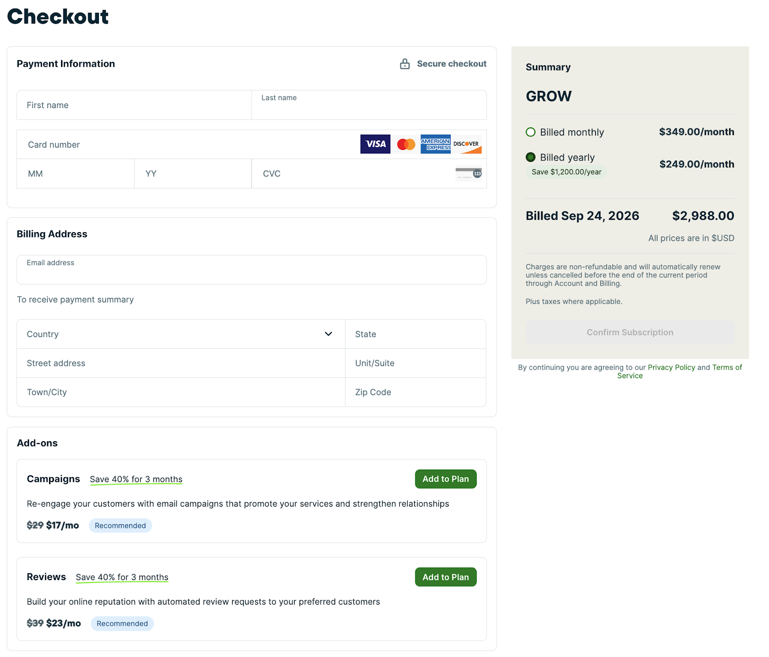The width and height of the screenshot is (769, 657).
Task: Click the CVC card hint icon
Action: pos(469,174)
